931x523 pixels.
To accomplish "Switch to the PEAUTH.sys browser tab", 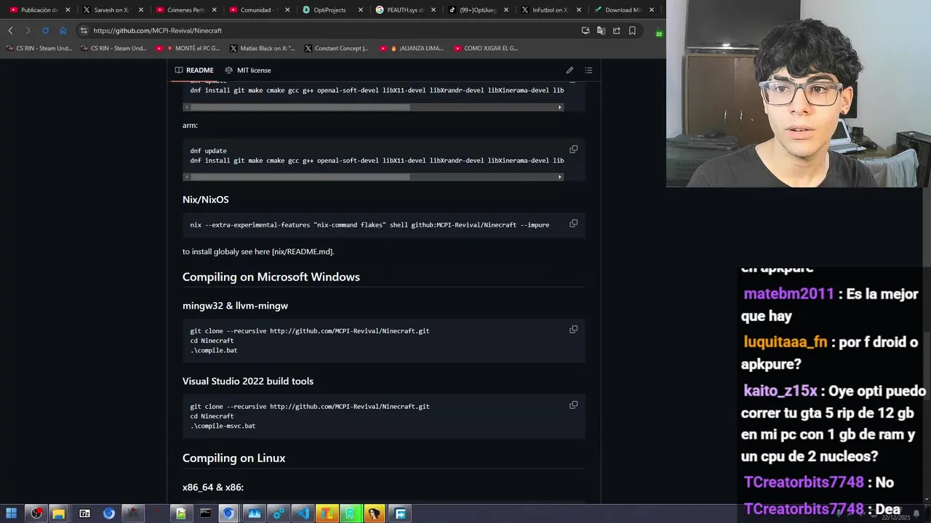I will [x=406, y=10].
